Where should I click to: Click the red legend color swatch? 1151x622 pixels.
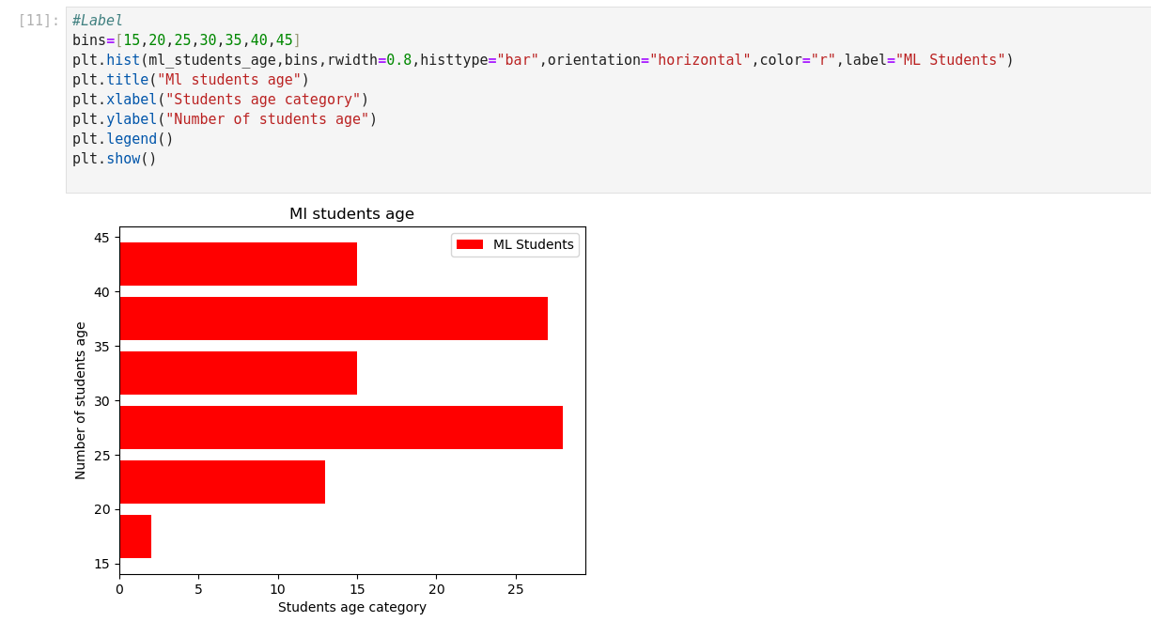click(x=469, y=244)
